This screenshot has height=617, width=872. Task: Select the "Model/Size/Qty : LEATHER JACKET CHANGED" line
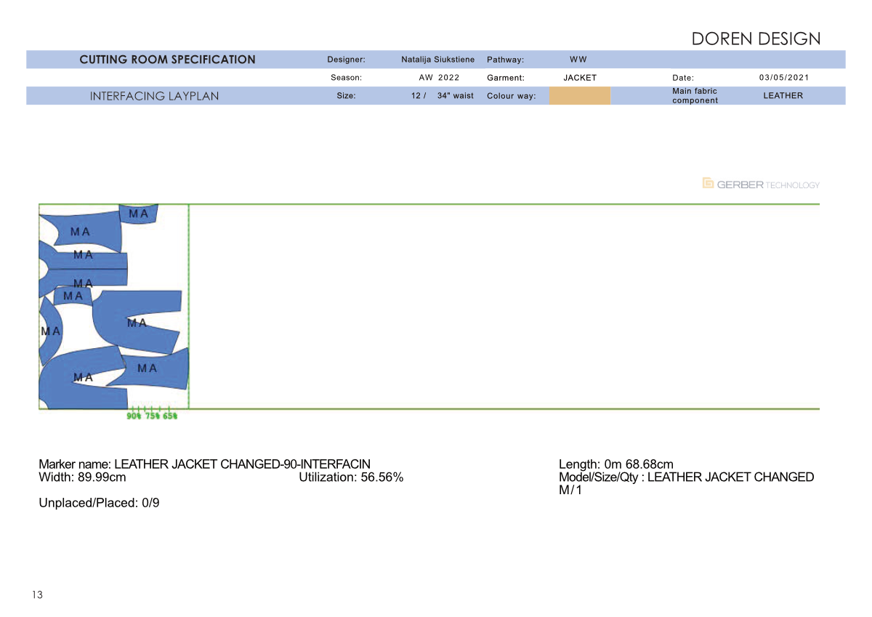click(x=687, y=477)
